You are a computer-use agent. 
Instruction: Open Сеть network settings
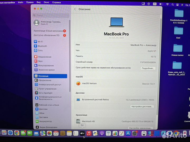coord(38,50)
